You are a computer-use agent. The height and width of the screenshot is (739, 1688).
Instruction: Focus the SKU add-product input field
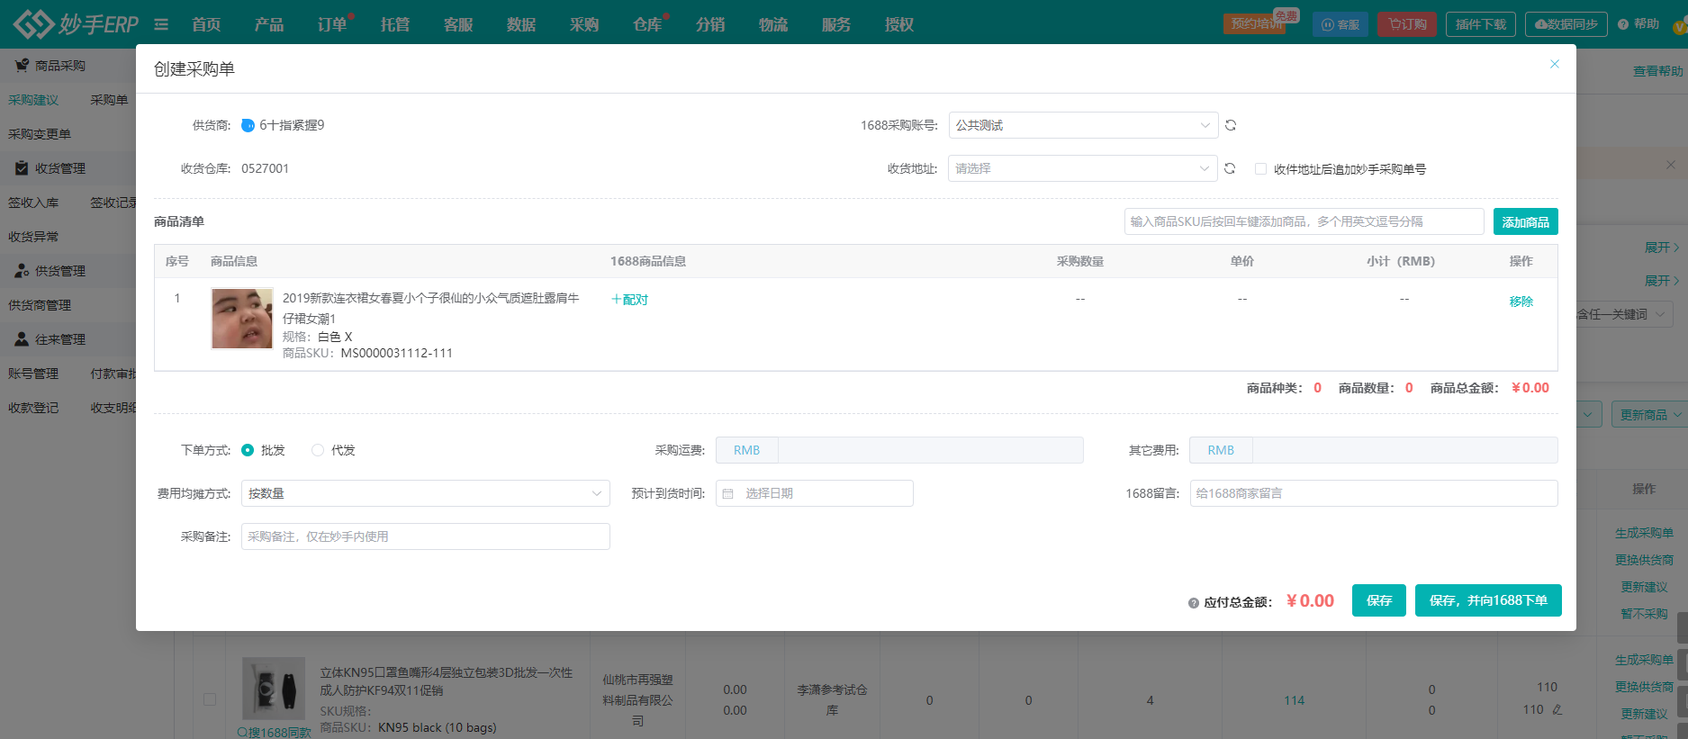(1304, 221)
